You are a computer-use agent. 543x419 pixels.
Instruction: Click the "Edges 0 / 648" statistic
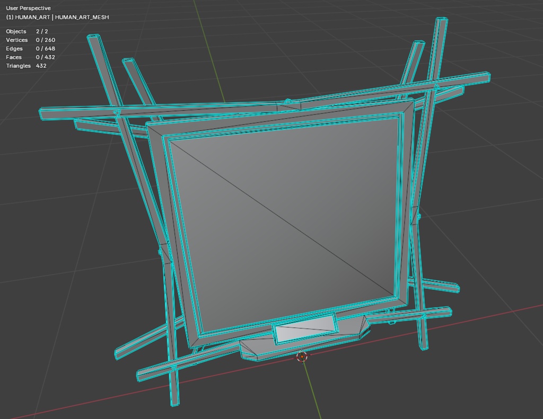[30, 48]
